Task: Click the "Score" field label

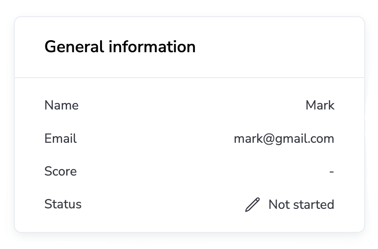Action: (x=61, y=171)
